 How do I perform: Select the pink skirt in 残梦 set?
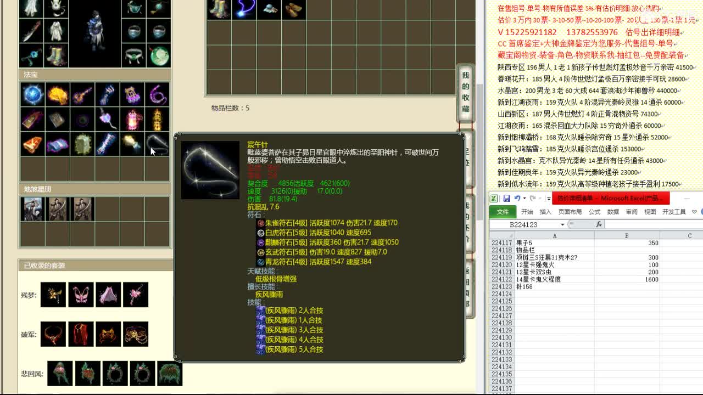pos(108,295)
